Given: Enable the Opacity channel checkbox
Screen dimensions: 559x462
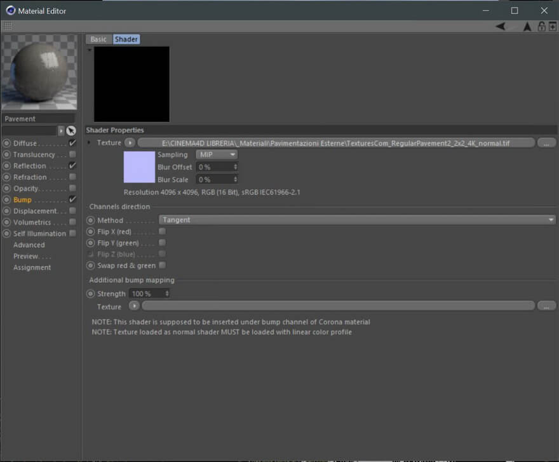Looking at the screenshot, I should tap(72, 188).
